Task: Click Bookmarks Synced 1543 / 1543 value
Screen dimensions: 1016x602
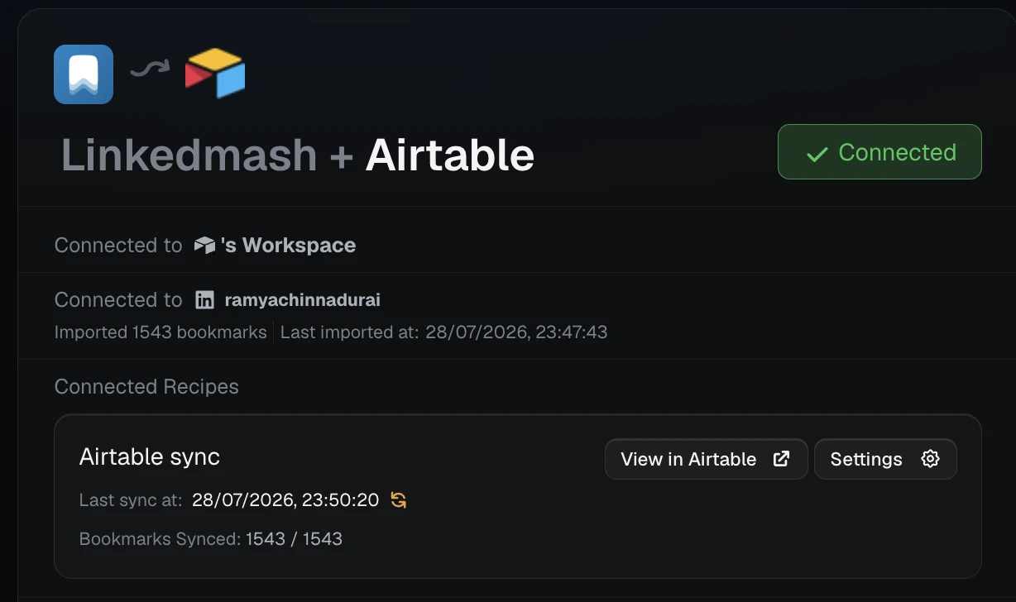Action: [x=294, y=539]
